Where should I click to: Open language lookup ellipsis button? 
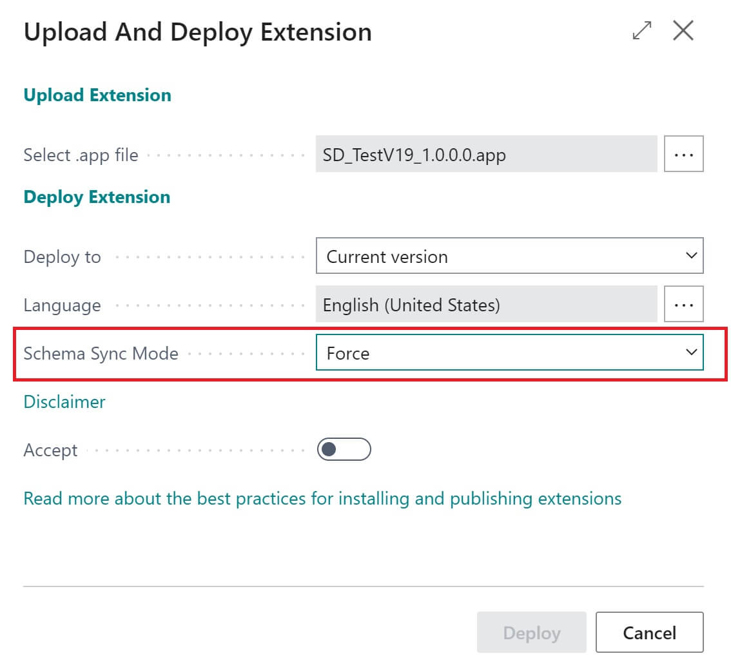683,304
